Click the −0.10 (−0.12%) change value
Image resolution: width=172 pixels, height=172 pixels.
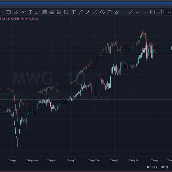tap(29, 19)
